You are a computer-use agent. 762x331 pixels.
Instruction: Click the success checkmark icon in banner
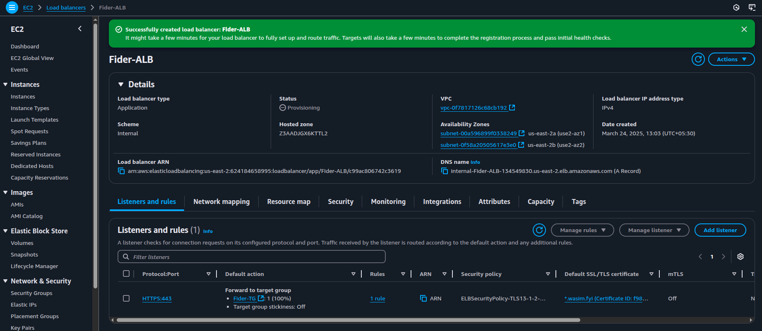point(119,29)
